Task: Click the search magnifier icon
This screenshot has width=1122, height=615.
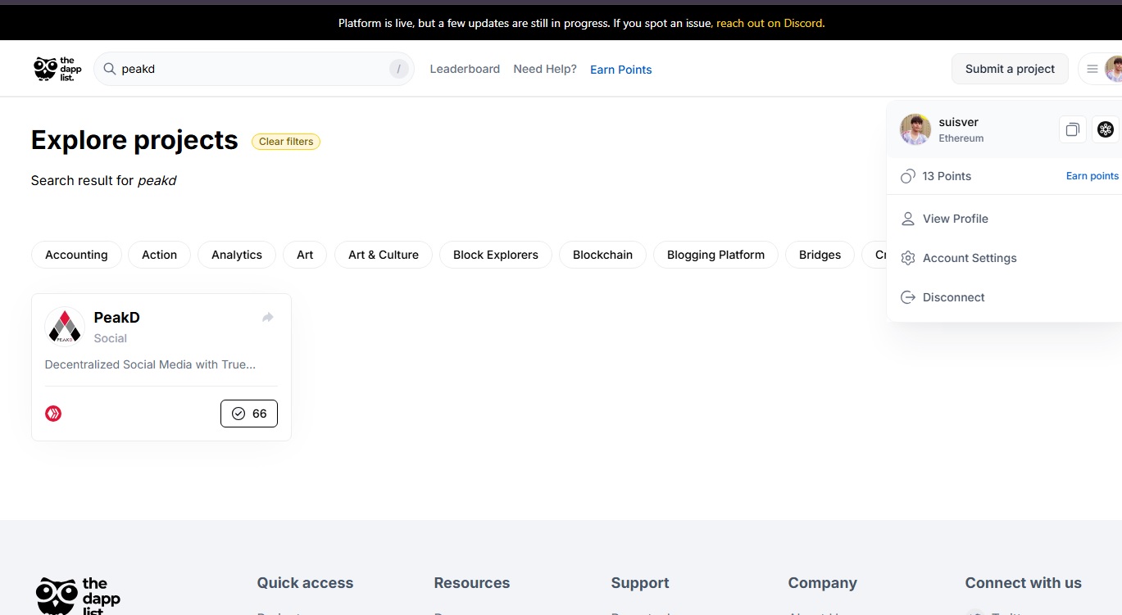Action: 109,69
